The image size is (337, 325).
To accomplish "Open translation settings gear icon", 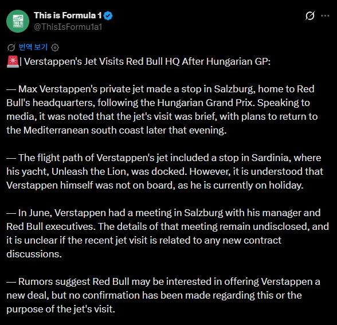I will (55, 48).
